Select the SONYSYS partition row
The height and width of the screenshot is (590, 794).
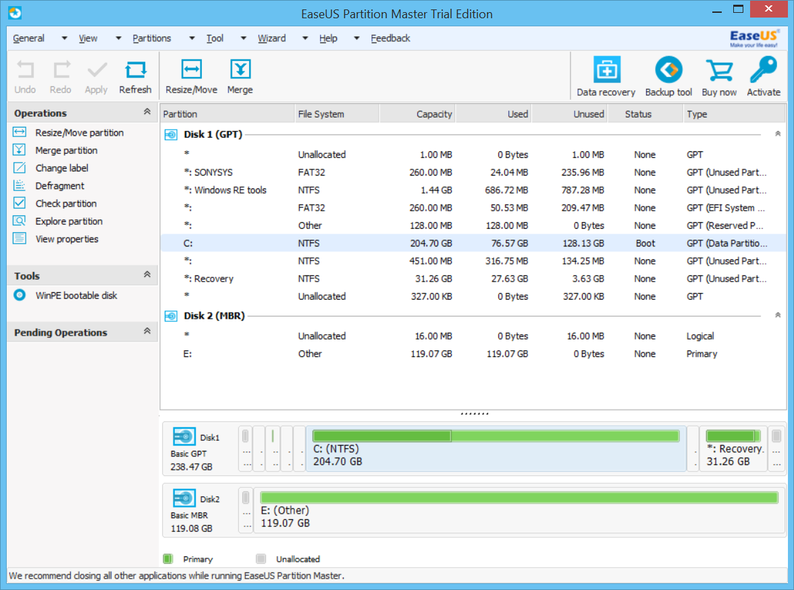(473, 172)
